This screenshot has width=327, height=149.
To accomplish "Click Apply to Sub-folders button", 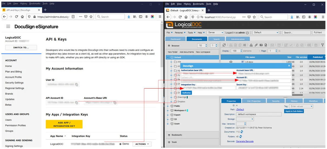I will (294, 111).
